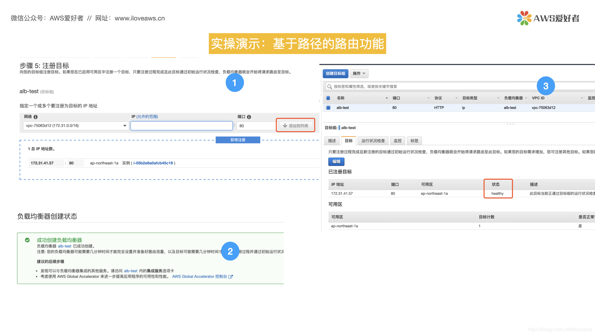595x335 pixels.
Task: Toggle the alb-test row checkbox
Action: pos(328,108)
